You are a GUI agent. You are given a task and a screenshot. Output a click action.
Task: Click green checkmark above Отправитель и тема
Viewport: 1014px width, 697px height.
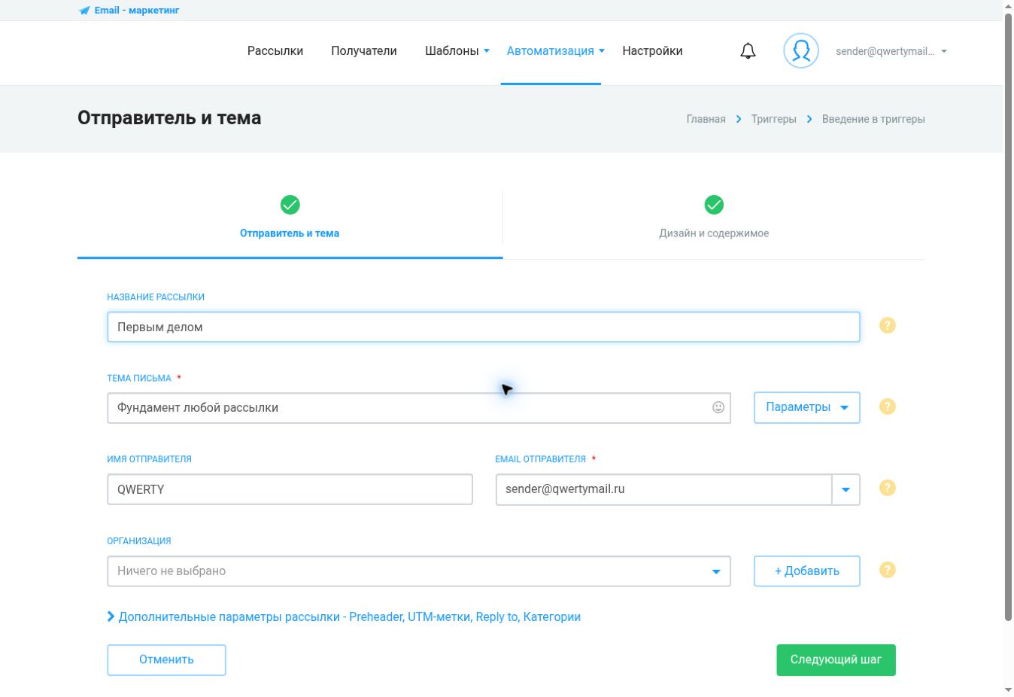(290, 205)
